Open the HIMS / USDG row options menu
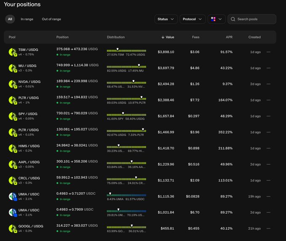The height and width of the screenshot is (241, 286). click(268, 148)
